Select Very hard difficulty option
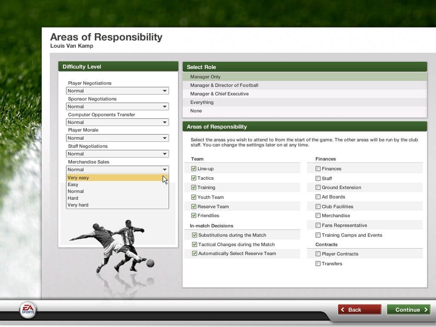Screen dimensions: 436x327 (x=118, y=205)
